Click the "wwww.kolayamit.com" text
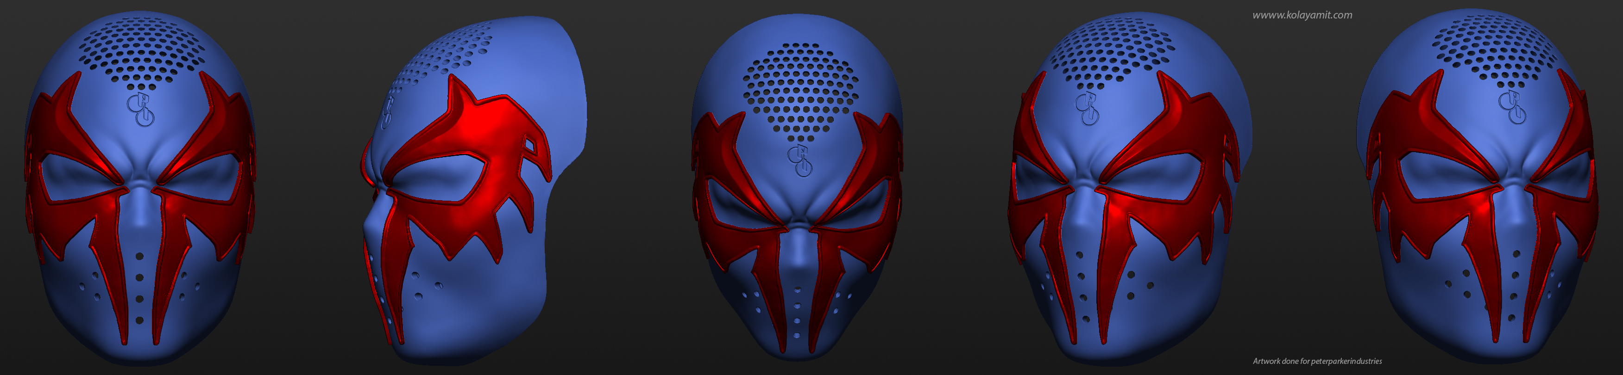The height and width of the screenshot is (375, 1623). [x=1302, y=15]
